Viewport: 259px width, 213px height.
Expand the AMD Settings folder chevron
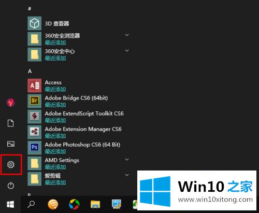click(x=127, y=160)
